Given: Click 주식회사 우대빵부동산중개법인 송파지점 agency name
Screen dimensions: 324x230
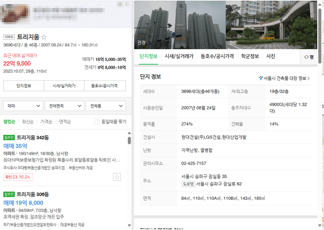Looking at the screenshot, I should 34,168.
